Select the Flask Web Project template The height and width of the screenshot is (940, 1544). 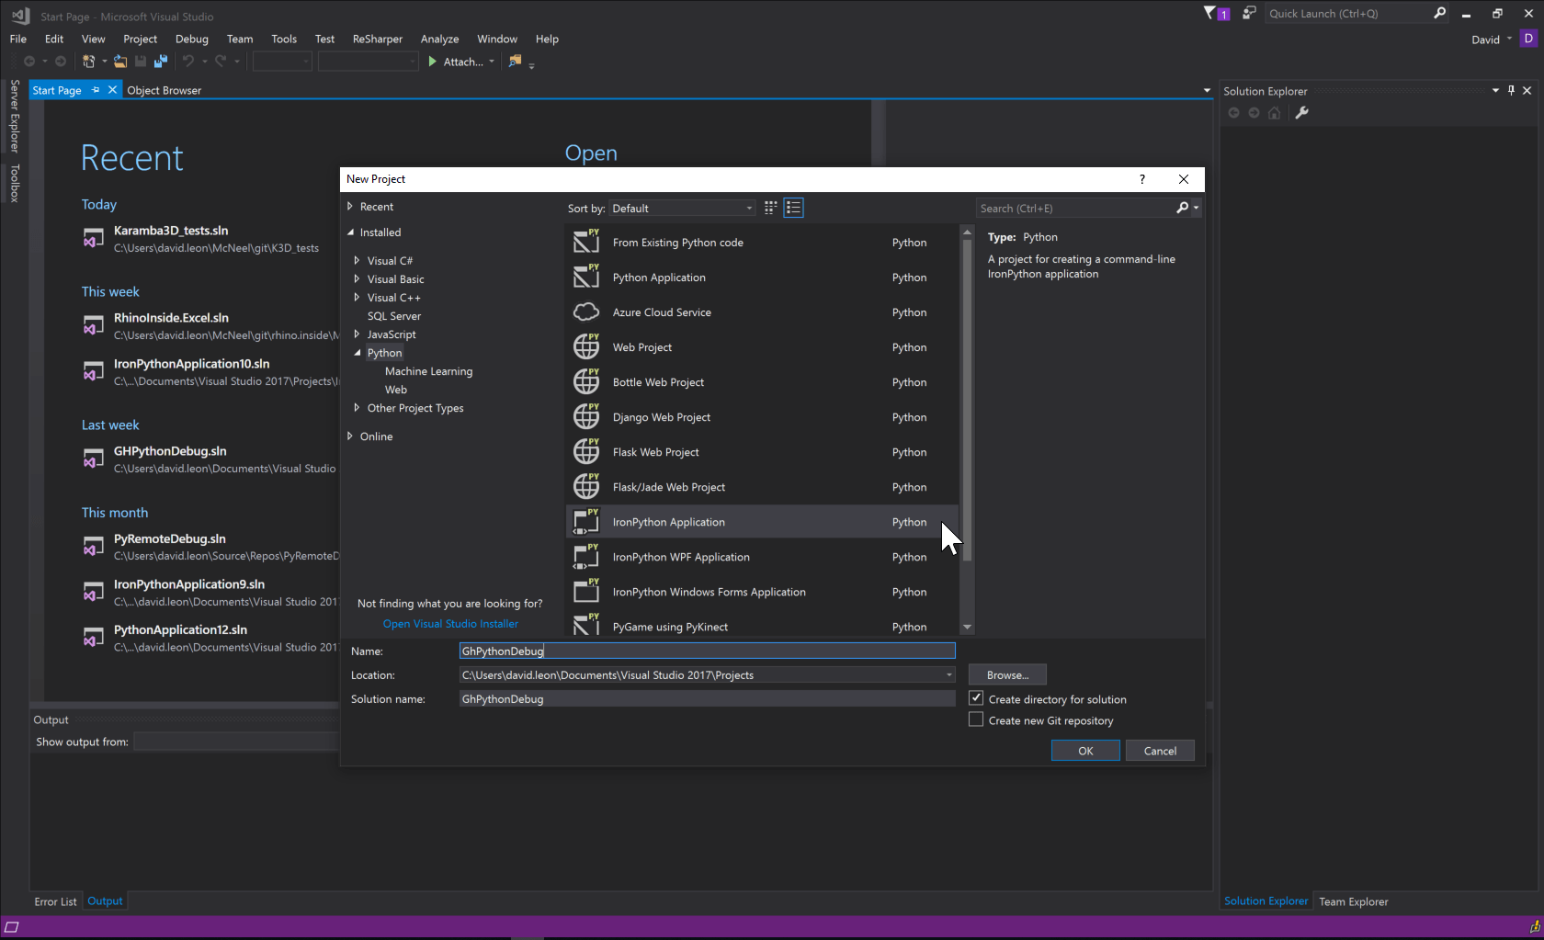762,452
